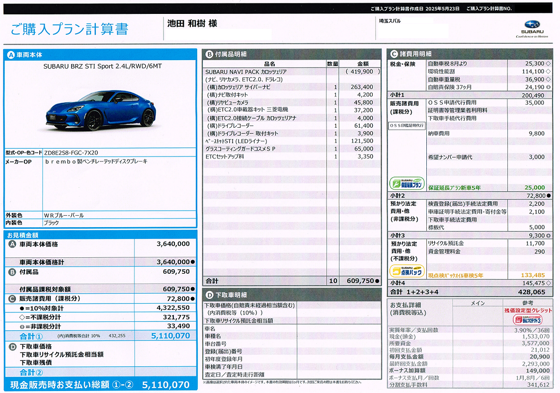Click the yellow 点検パック badge

407,271
